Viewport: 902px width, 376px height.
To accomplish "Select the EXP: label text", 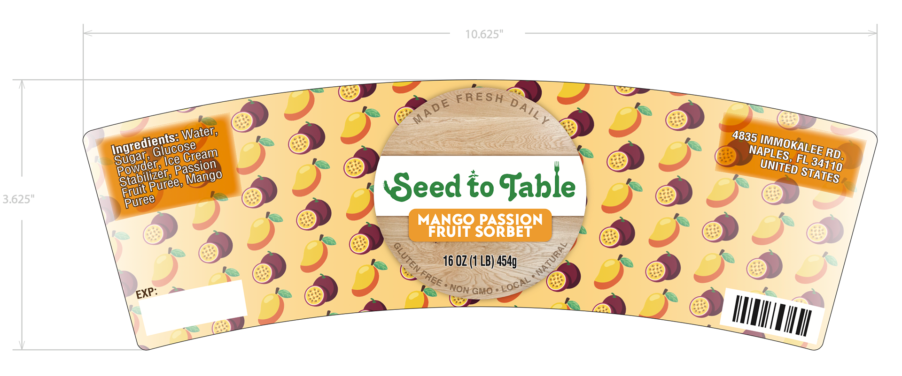I will (x=146, y=293).
